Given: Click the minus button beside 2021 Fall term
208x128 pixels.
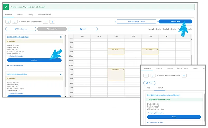Looking at the screenshot, I should (x=45, y=22).
